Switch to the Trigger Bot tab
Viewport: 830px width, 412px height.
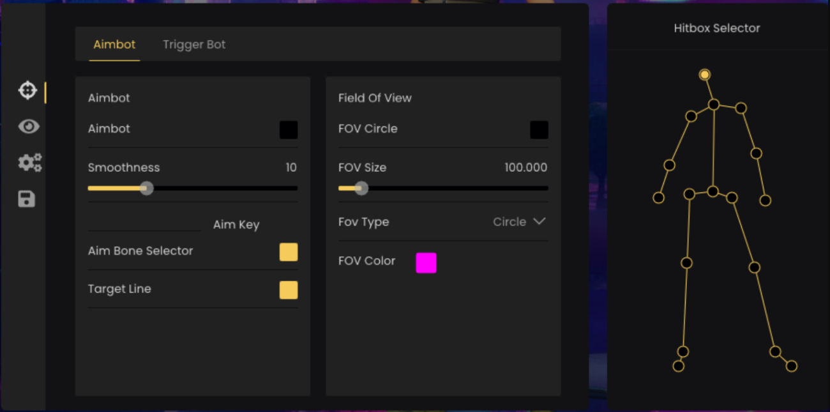click(194, 45)
